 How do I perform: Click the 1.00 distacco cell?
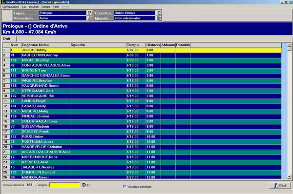[153, 55]
